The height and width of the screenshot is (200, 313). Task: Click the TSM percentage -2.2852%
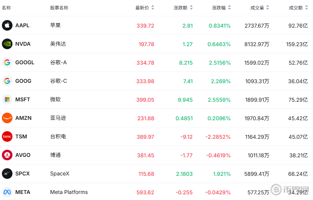click(x=218, y=137)
